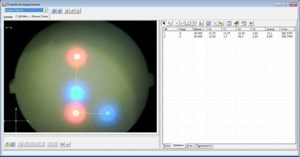This screenshot has height=157, width=300.
Task: Activate the angle measurement tool
Action: pyautogui.click(x=188, y=23)
